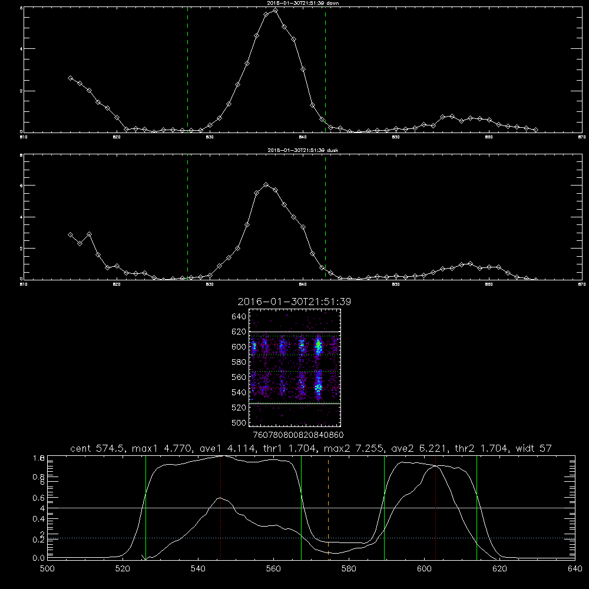This screenshot has width=589, height=589.
Task: Click the "max2 7.255" statistic
Action: [354, 448]
